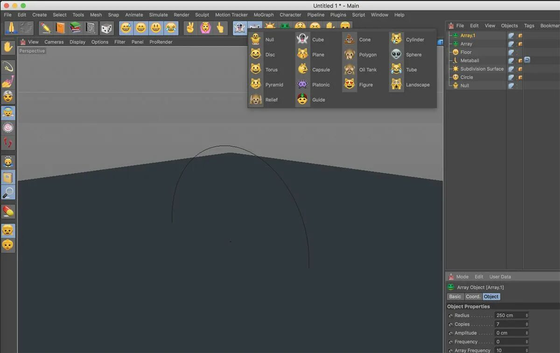Open the Sculpt menu
The height and width of the screenshot is (353, 560).
tap(202, 15)
